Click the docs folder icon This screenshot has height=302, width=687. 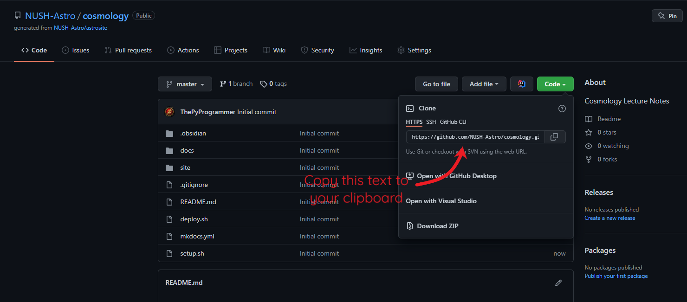click(169, 150)
